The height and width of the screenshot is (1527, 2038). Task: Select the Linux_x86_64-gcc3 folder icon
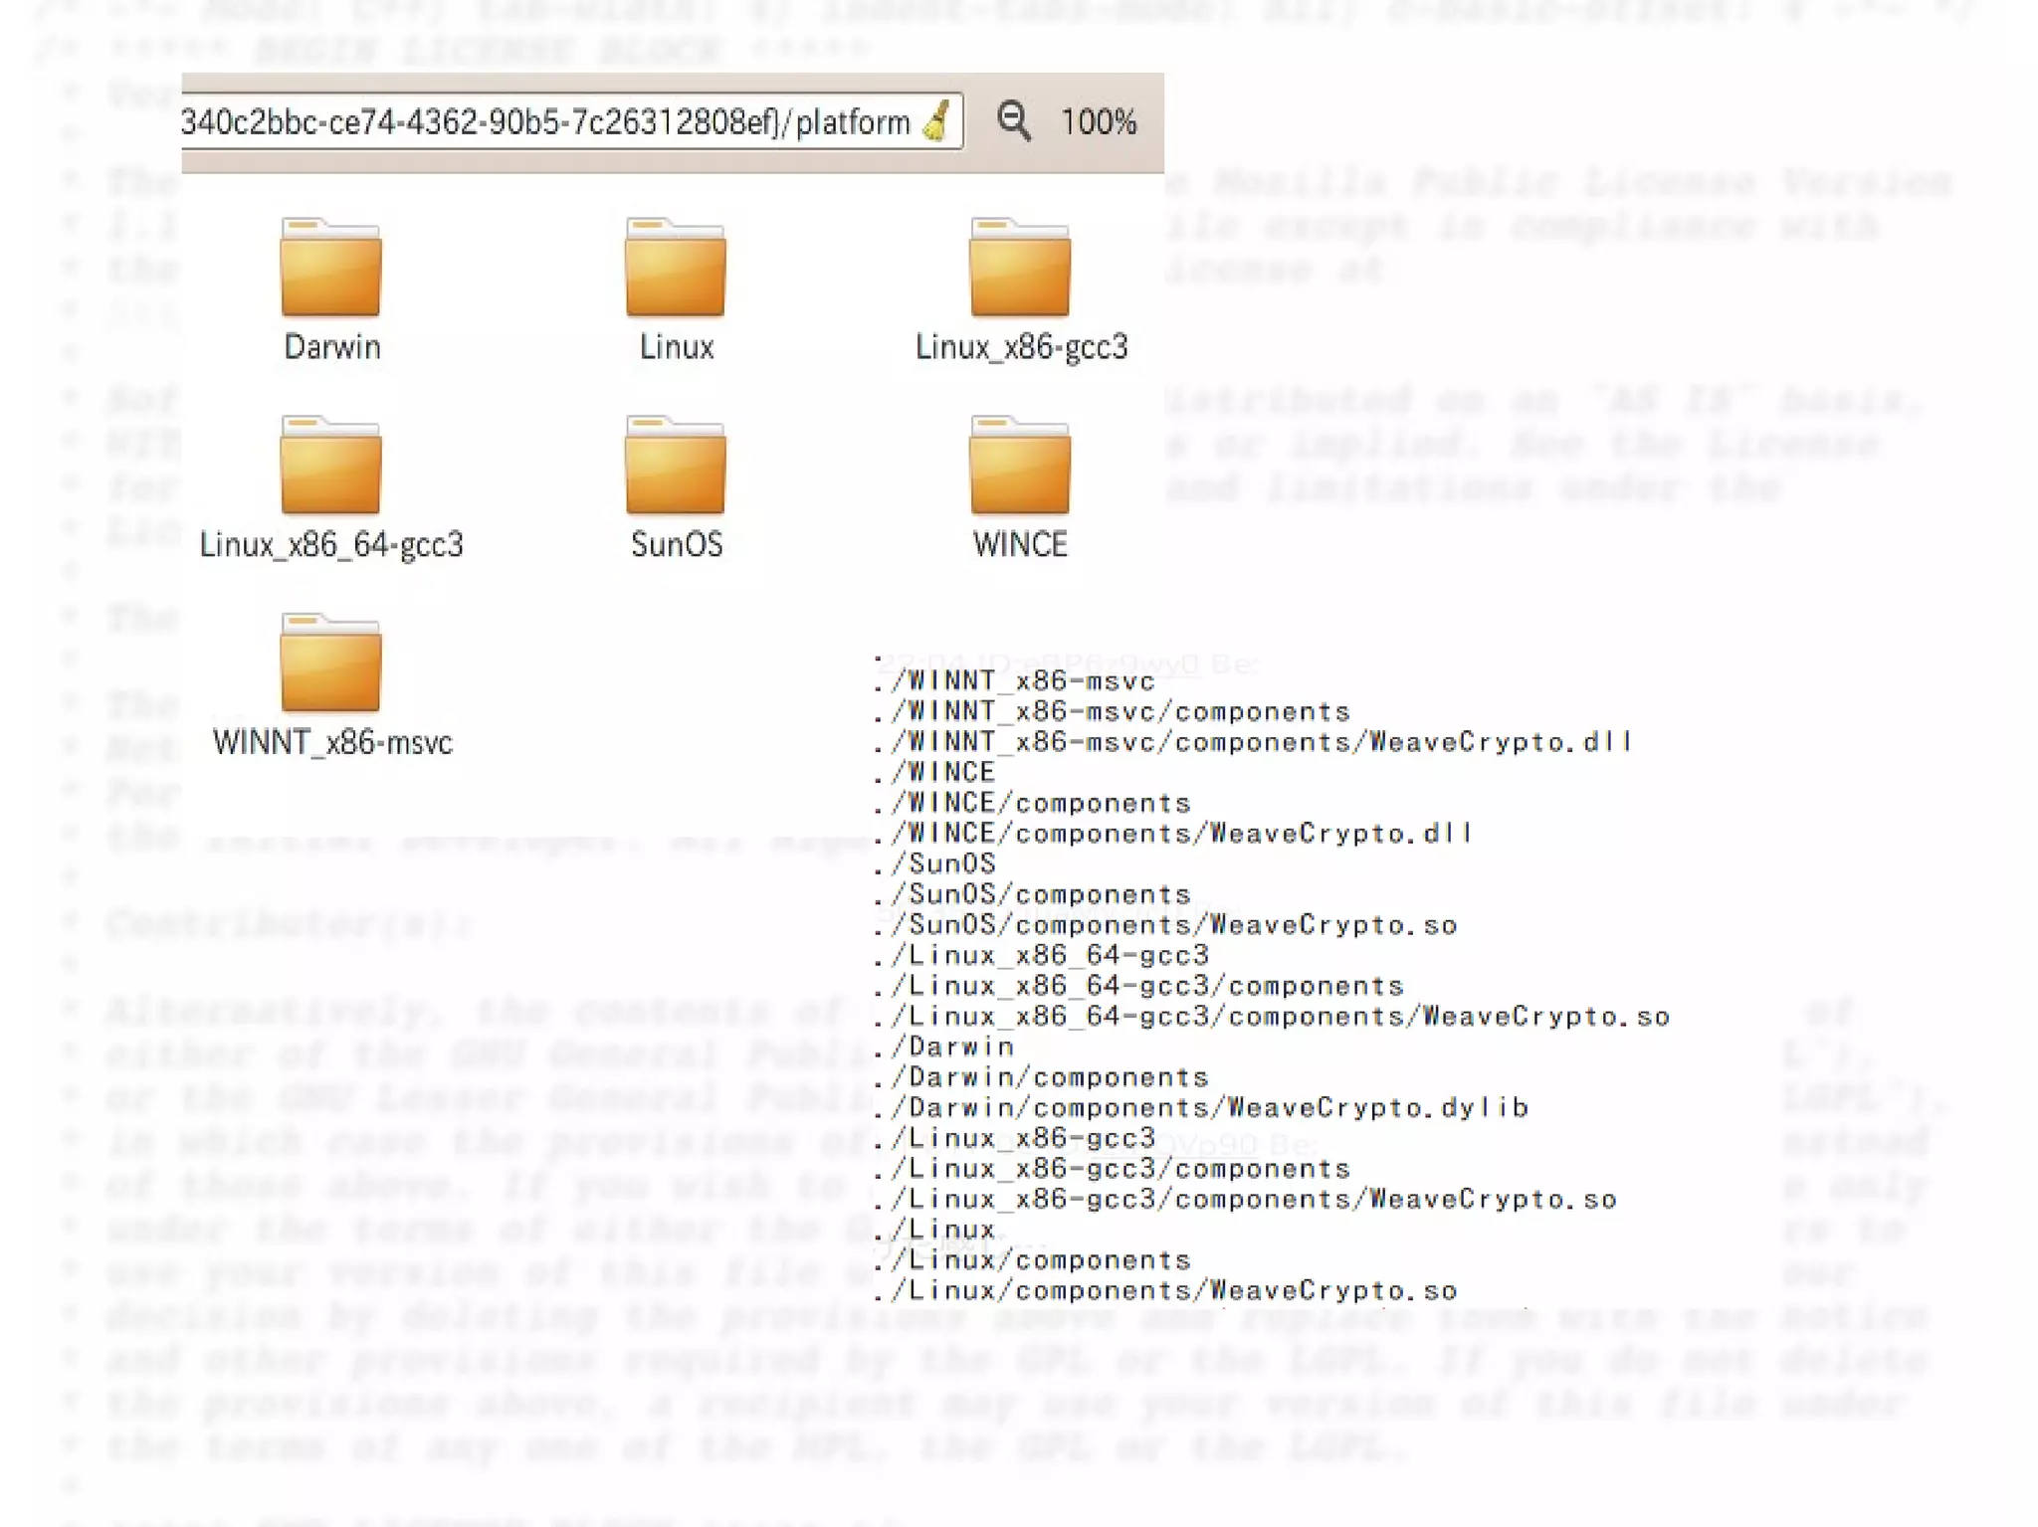coord(330,466)
